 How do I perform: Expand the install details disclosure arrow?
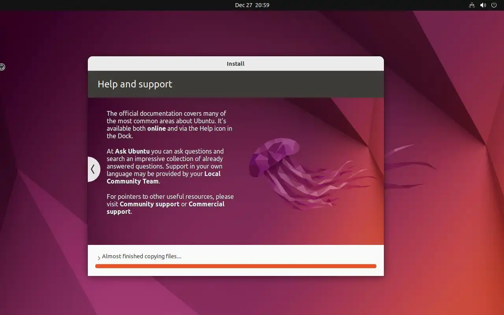[99, 258]
